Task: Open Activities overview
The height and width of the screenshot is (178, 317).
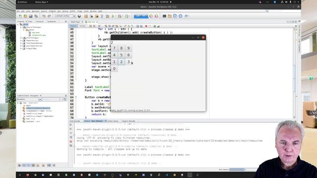Action: point(22,2)
